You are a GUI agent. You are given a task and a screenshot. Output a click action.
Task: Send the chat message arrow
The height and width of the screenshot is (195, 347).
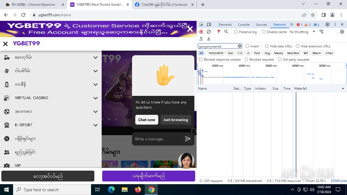pos(188,139)
